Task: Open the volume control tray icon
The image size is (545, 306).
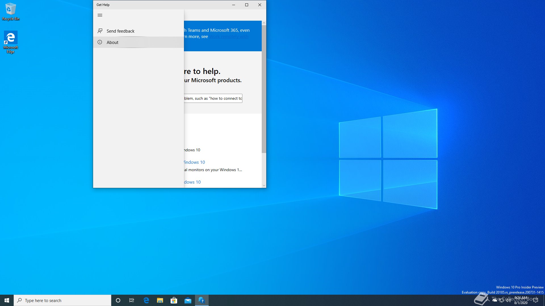Action: click(x=508, y=300)
